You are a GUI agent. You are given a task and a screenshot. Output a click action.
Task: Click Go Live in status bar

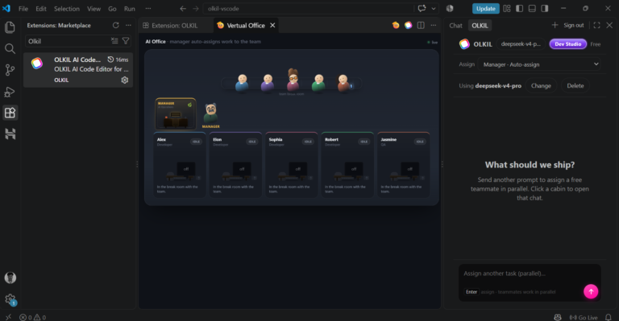click(x=583, y=317)
